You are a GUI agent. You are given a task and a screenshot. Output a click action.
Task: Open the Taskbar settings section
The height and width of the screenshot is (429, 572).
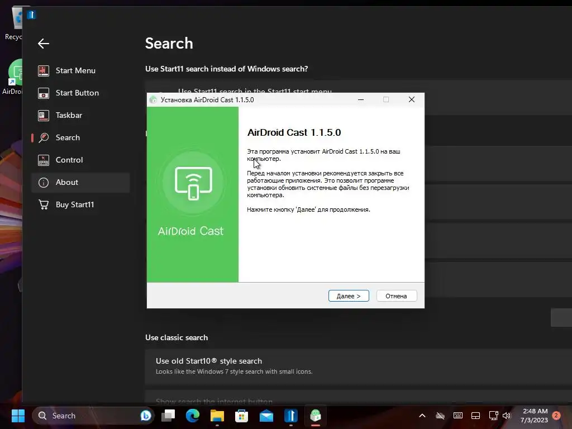[80, 115]
